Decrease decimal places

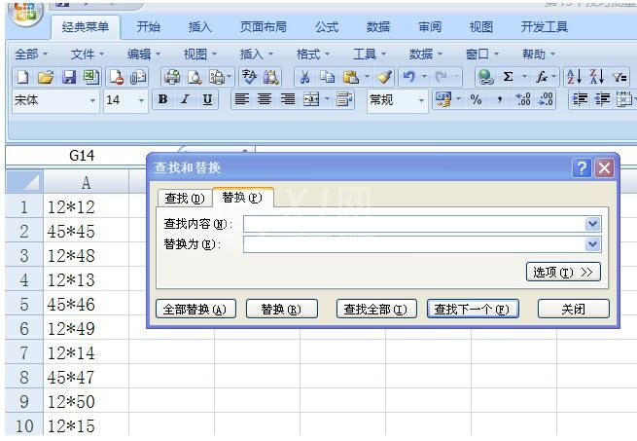coord(546,99)
